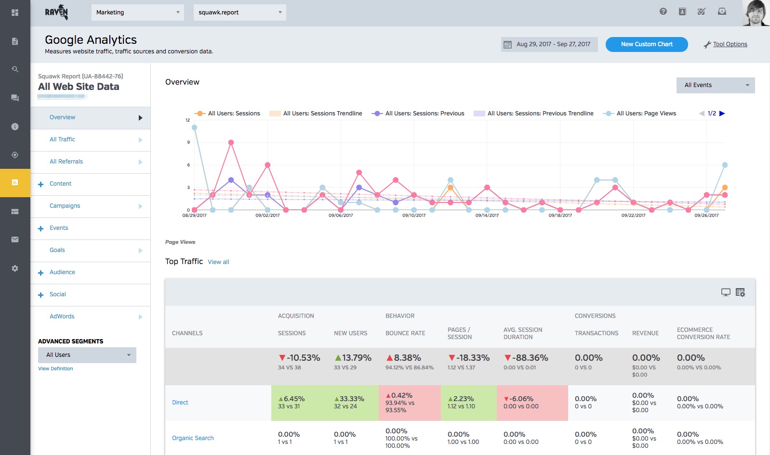This screenshot has height=455, width=770.
Task: Click the New Custom Chart button
Action: [x=647, y=44]
